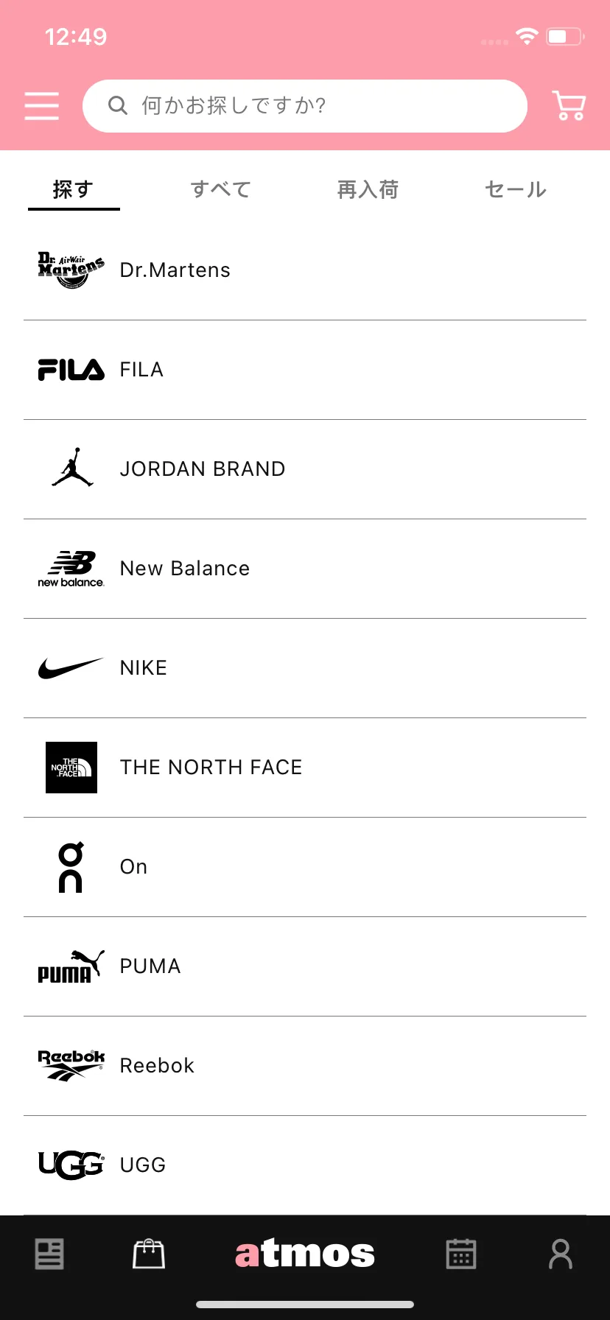Open the Dr.Martens brand

coord(305,270)
